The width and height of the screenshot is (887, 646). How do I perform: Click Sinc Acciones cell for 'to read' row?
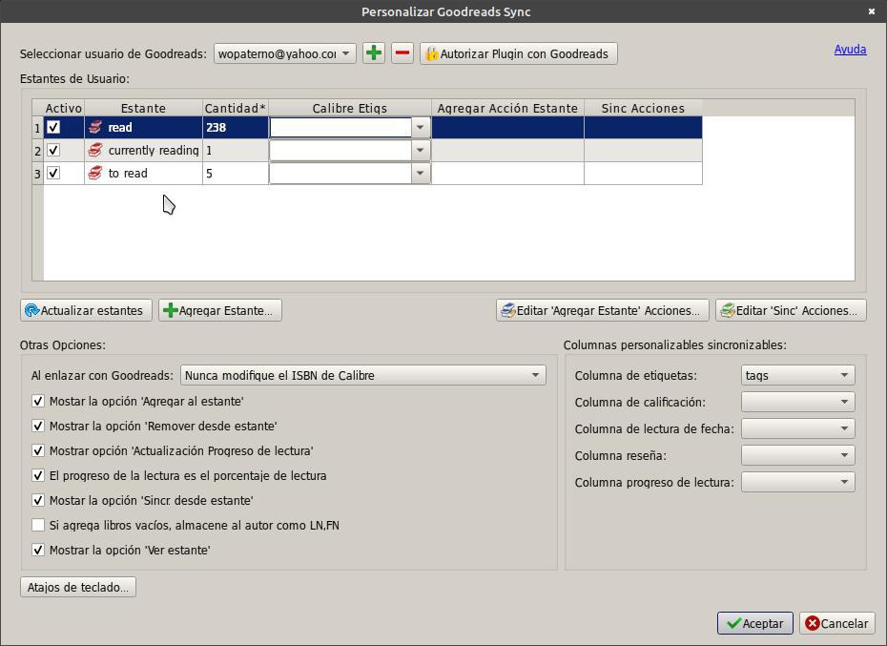coord(643,174)
